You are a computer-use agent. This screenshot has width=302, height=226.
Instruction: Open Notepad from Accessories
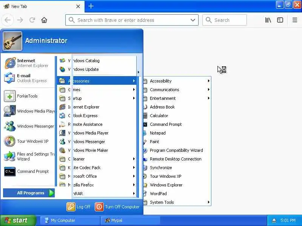(177, 133)
